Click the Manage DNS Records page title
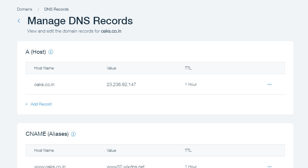308x168 pixels. (80, 21)
